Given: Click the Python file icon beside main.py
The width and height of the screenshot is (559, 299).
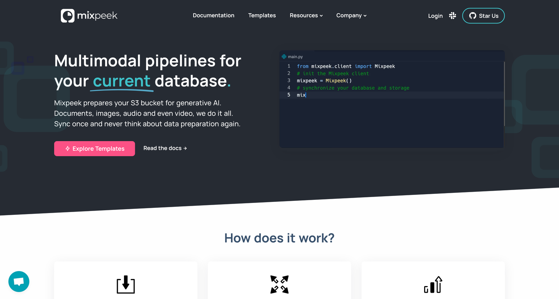Looking at the screenshot, I should (x=284, y=57).
